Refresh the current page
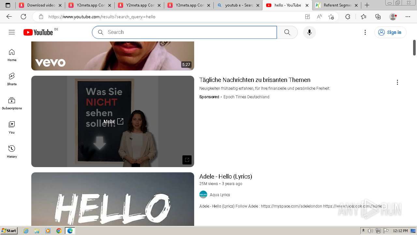 click(23, 17)
